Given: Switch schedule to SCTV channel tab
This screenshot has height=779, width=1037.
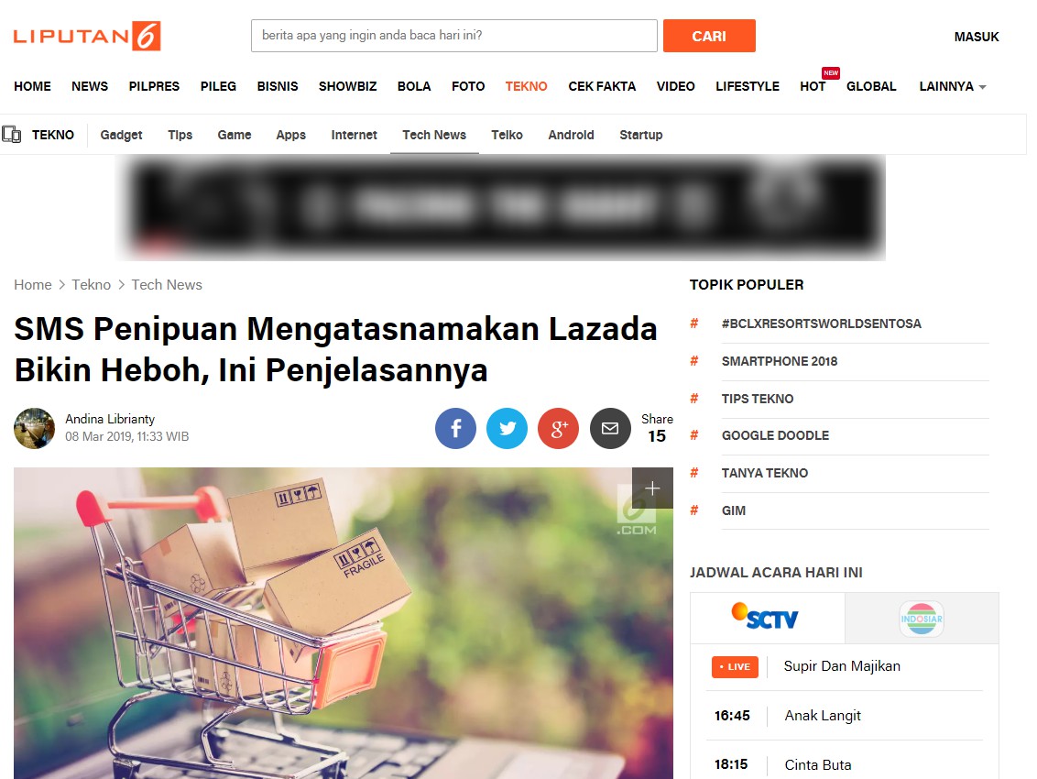Looking at the screenshot, I should click(767, 619).
